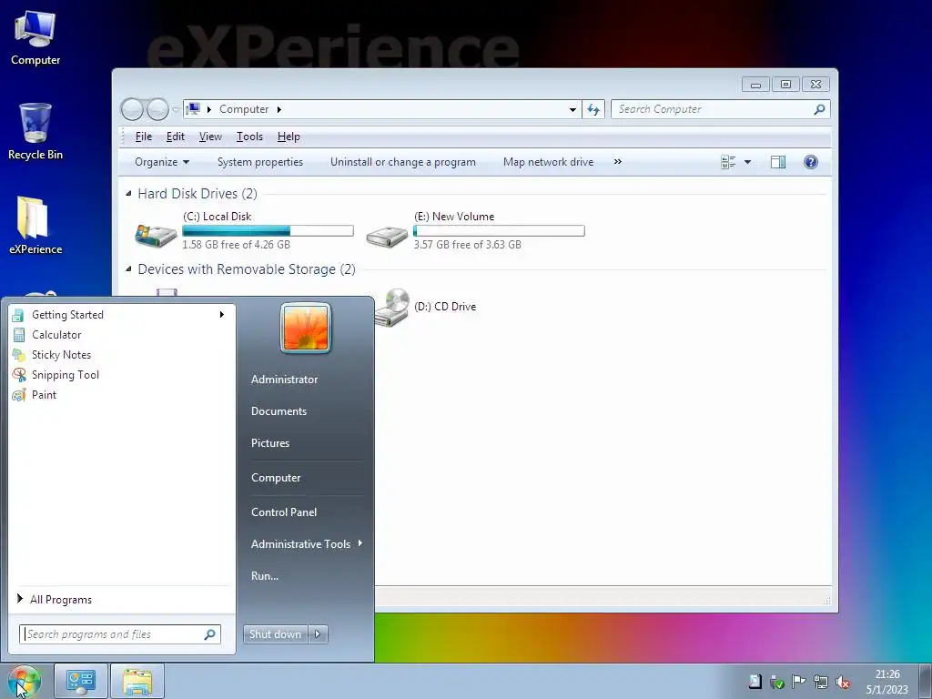Open the Shut down options arrow
Image resolution: width=932 pixels, height=699 pixels.
[318, 634]
